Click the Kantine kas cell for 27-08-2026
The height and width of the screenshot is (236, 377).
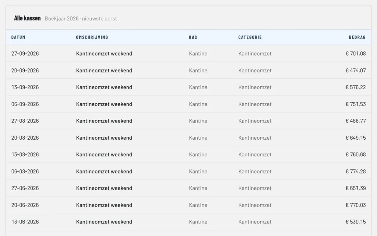[x=198, y=121]
